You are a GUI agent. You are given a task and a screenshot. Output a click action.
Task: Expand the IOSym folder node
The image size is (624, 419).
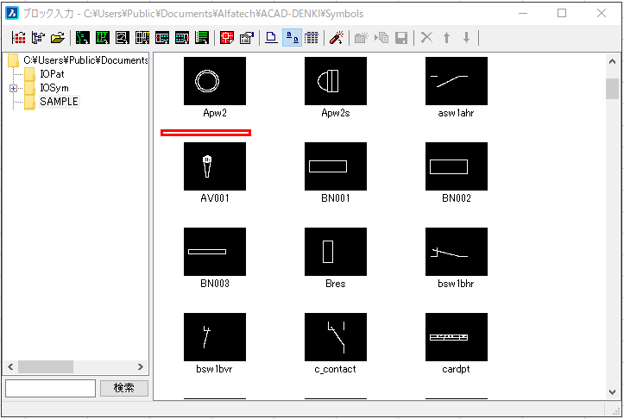(13, 88)
